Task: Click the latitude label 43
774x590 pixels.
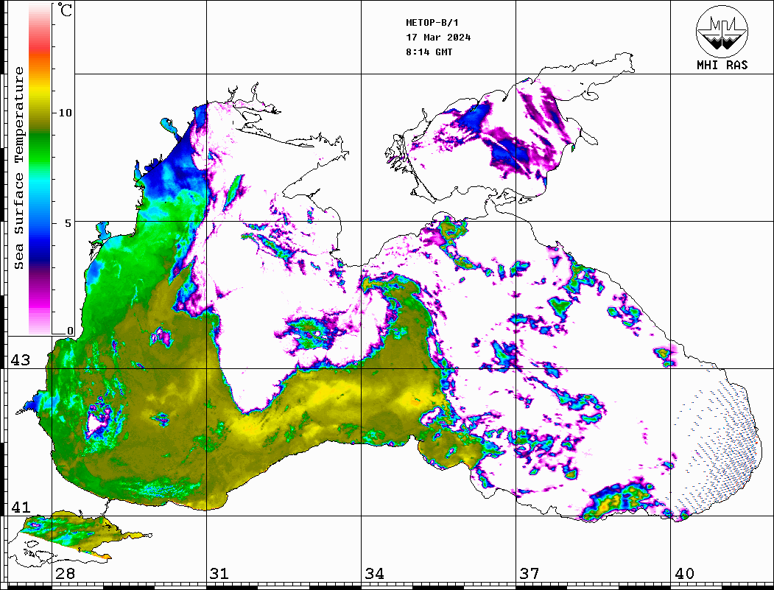Action: point(20,360)
